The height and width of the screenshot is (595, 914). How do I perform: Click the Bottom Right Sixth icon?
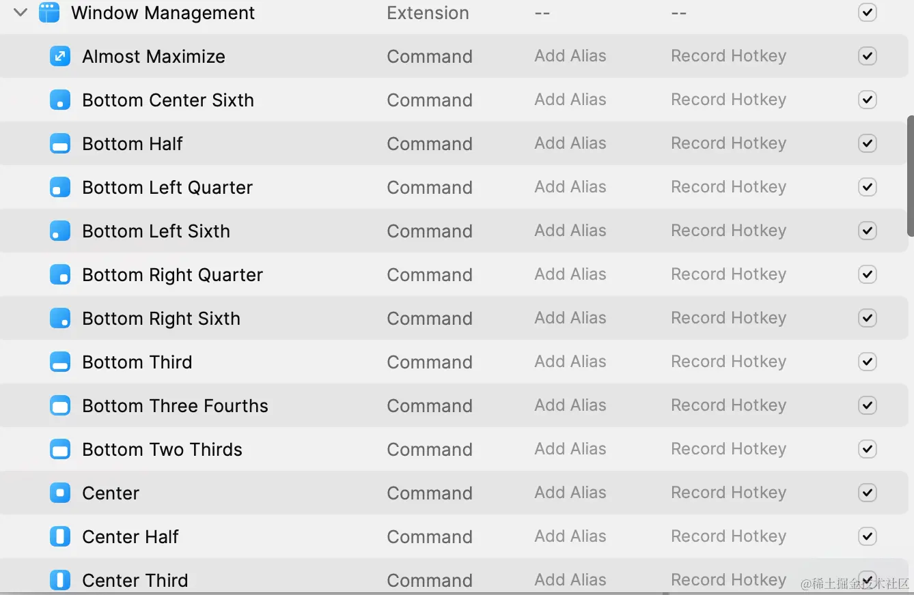[60, 318]
